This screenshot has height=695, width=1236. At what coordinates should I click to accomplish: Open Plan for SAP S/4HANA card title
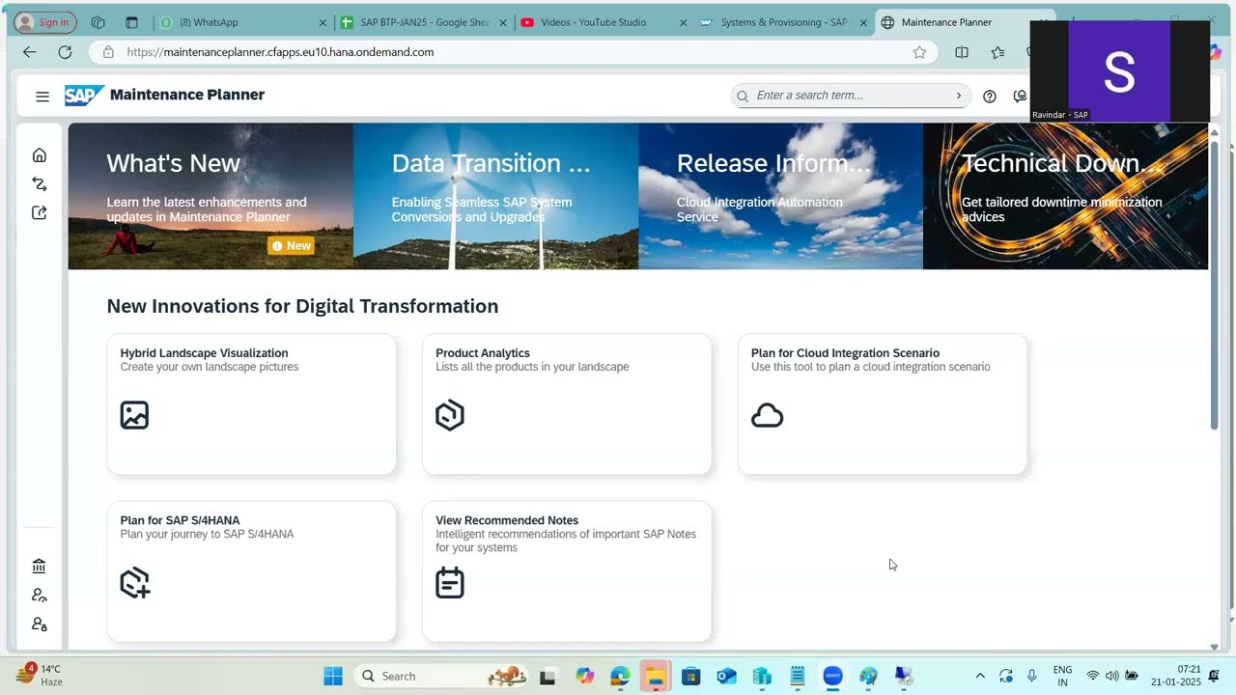coord(180,520)
